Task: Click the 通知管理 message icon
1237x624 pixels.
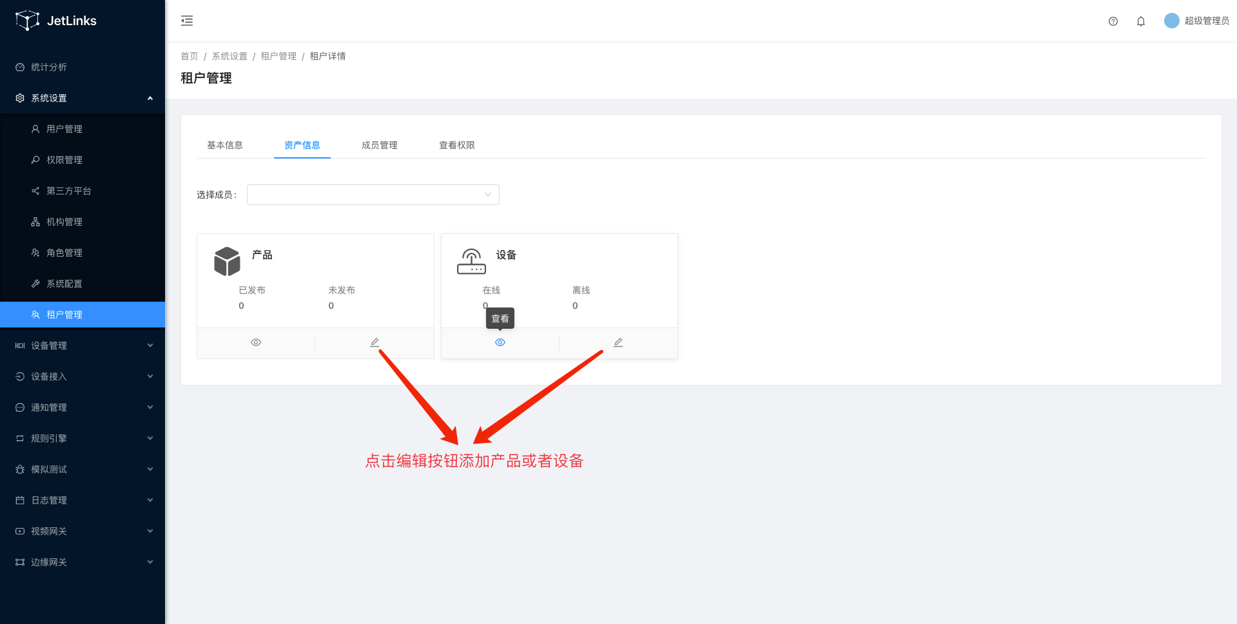Action: [20, 407]
